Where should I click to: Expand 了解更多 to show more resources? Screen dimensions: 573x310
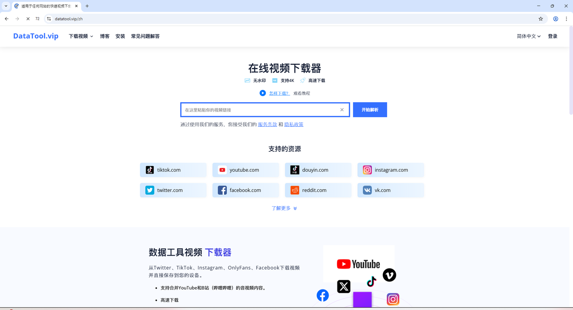point(284,208)
